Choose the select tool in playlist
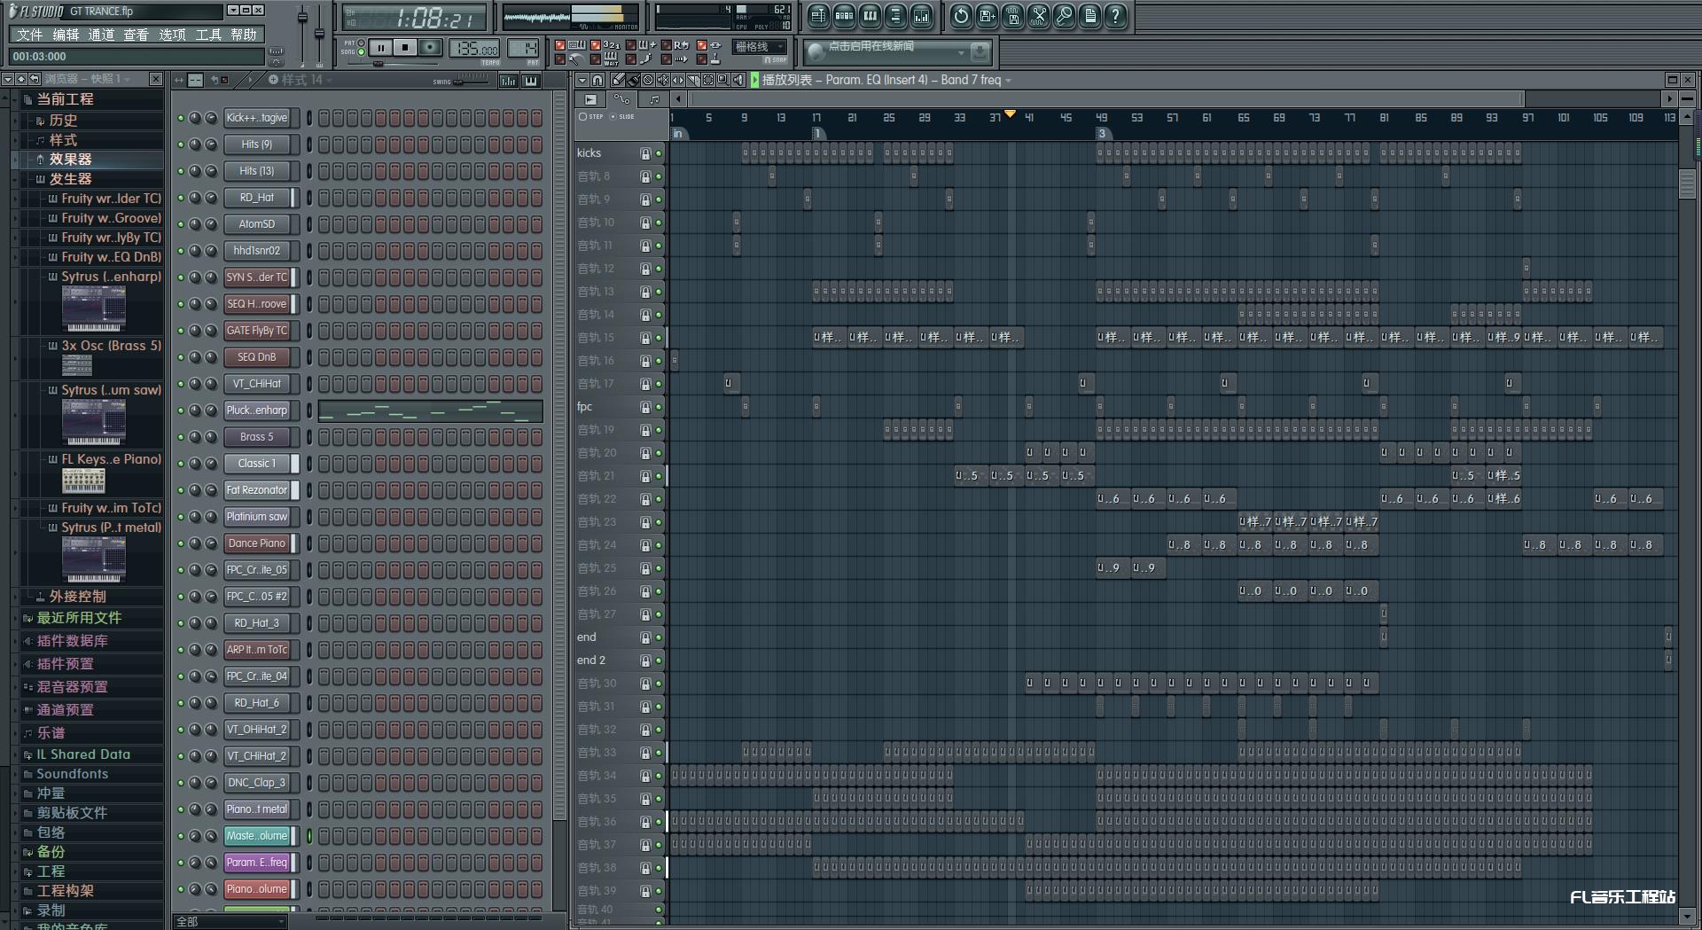This screenshot has width=1702, height=930. pos(708,80)
